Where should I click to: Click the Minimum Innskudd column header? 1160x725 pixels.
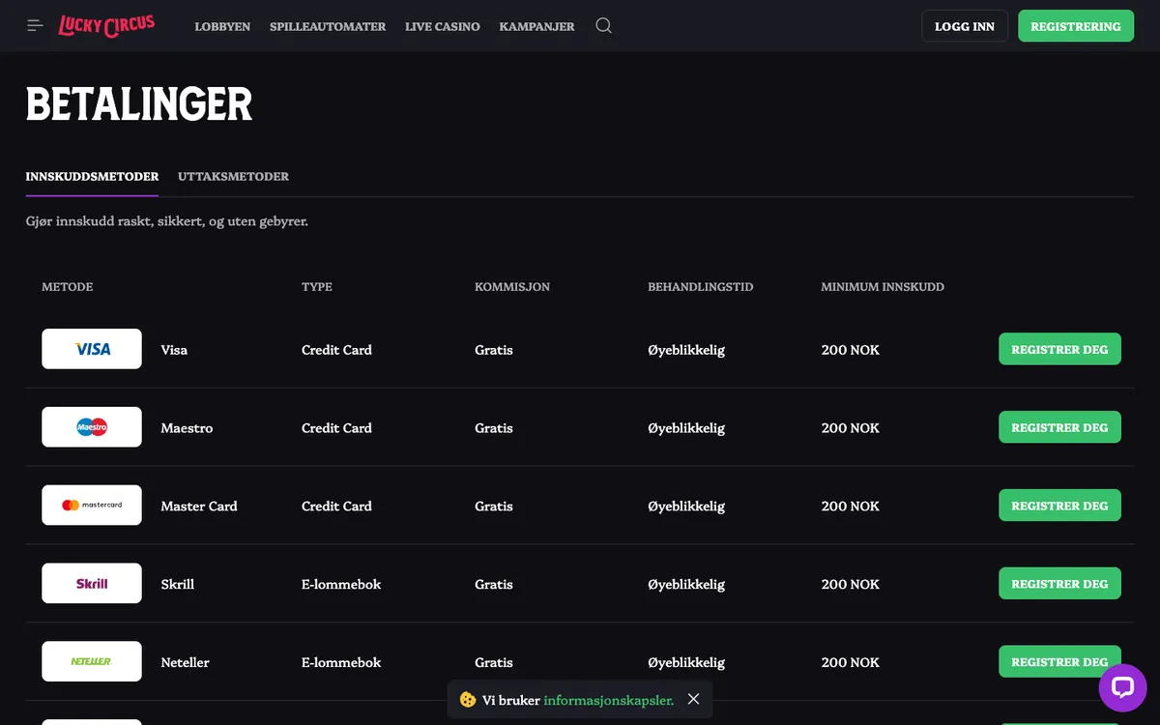click(x=883, y=287)
